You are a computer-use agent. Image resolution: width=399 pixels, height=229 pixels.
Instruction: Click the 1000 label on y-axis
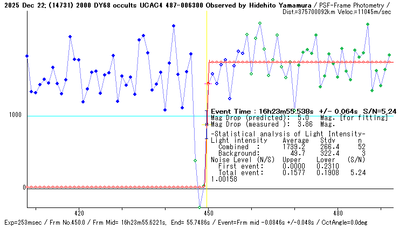click(x=15, y=115)
